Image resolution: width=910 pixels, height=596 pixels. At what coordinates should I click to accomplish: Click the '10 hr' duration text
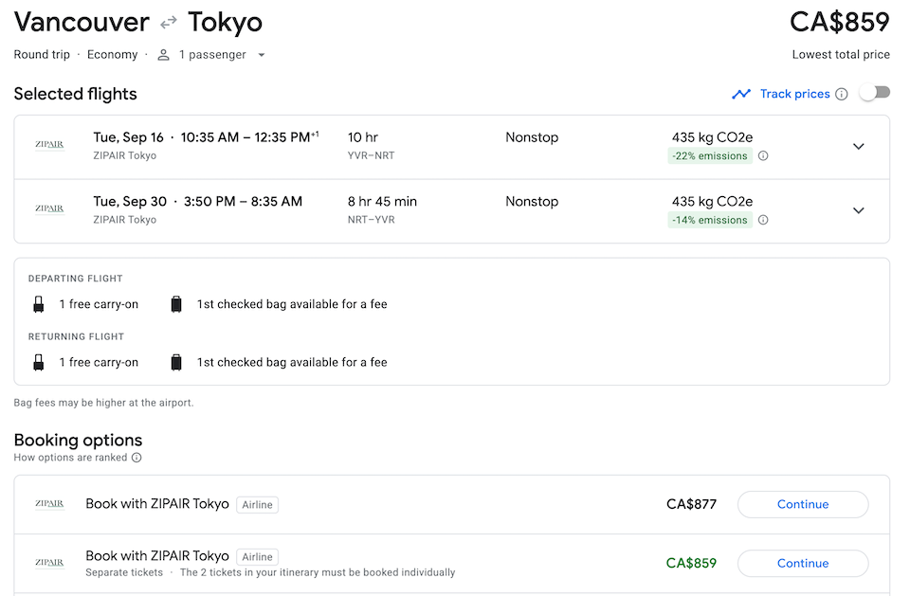(x=363, y=137)
